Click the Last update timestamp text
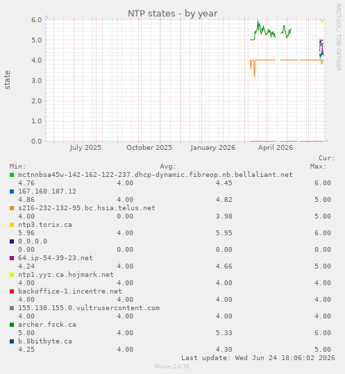The height and width of the screenshot is (374, 345). pos(258,358)
